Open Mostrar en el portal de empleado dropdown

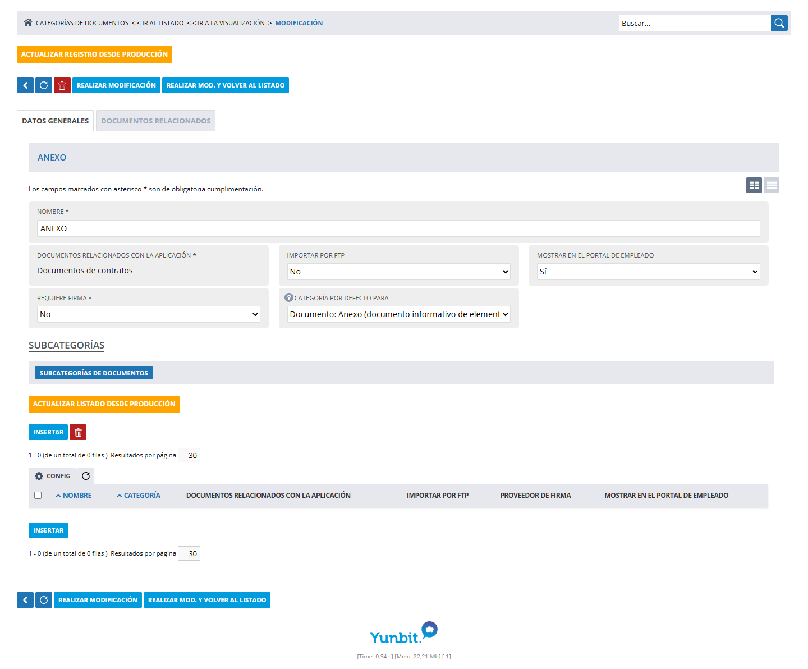[x=649, y=272]
